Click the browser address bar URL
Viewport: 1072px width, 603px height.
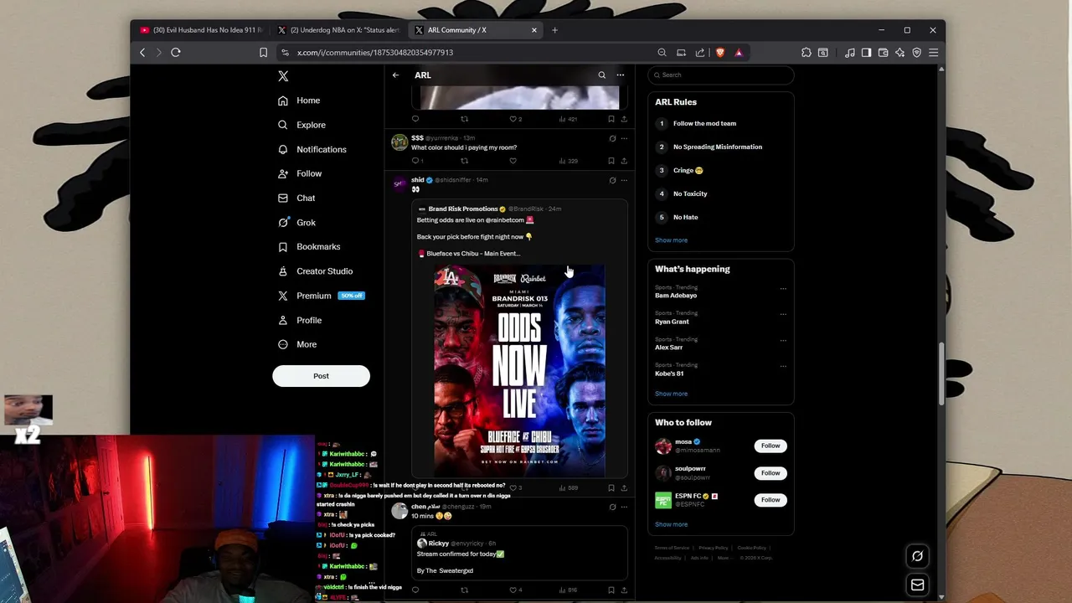[375, 53]
